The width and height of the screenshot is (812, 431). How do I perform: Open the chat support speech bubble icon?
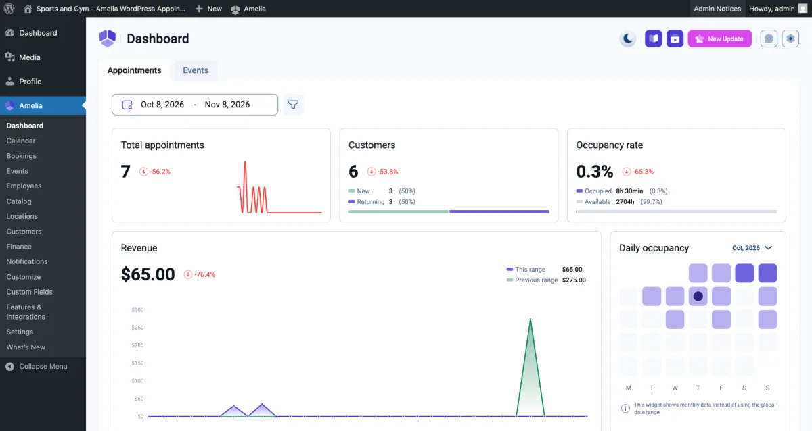769,39
